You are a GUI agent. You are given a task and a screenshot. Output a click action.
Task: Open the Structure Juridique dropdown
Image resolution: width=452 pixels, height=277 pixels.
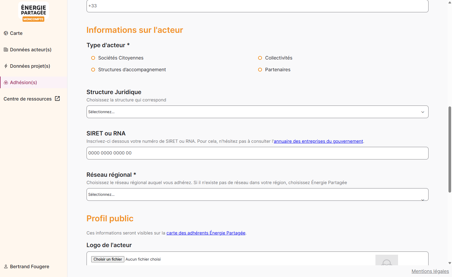257,112
